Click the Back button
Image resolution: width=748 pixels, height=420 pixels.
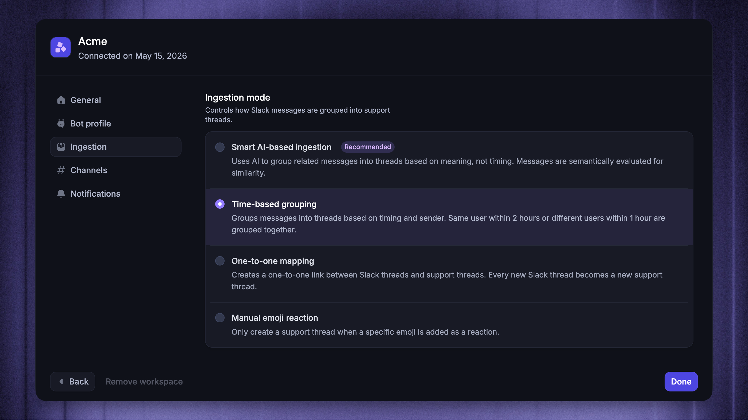point(73,382)
